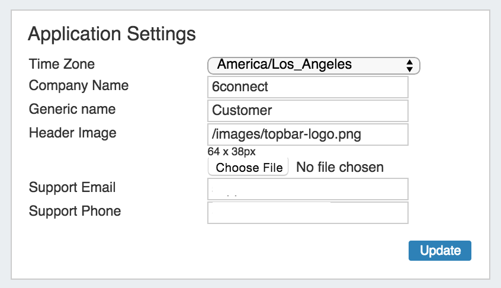Click the up-down arrows on Time Zone selector
The image size is (501, 288).
coord(409,65)
